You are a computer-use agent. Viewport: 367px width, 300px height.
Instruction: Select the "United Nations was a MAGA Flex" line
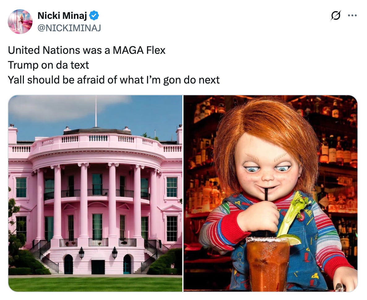point(87,50)
